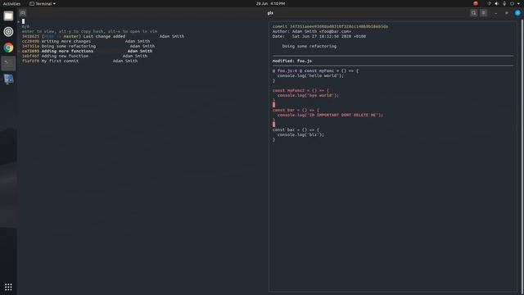Screen dimensions: 524x295
Task: Click the fuzzy search prompt input
Action: 24,21
